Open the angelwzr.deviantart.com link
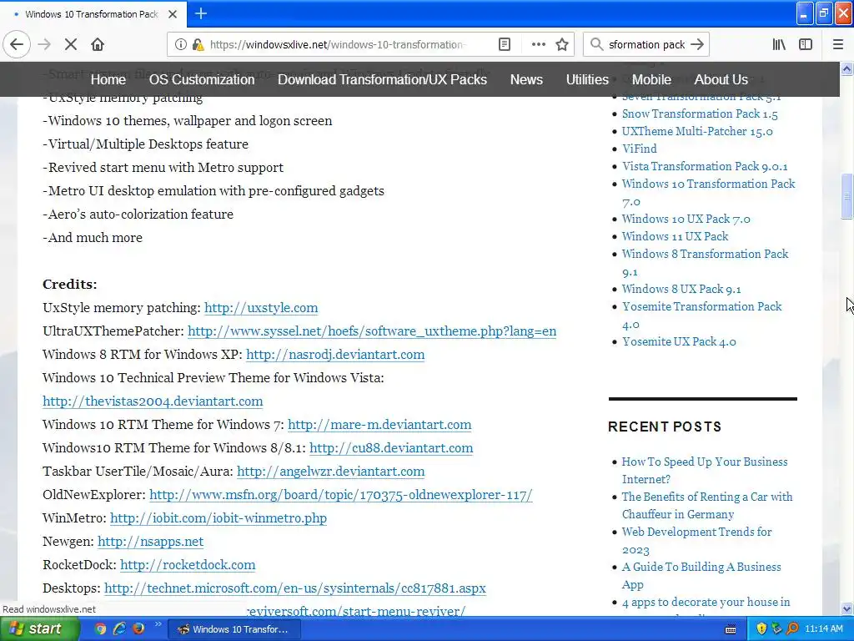 click(330, 472)
